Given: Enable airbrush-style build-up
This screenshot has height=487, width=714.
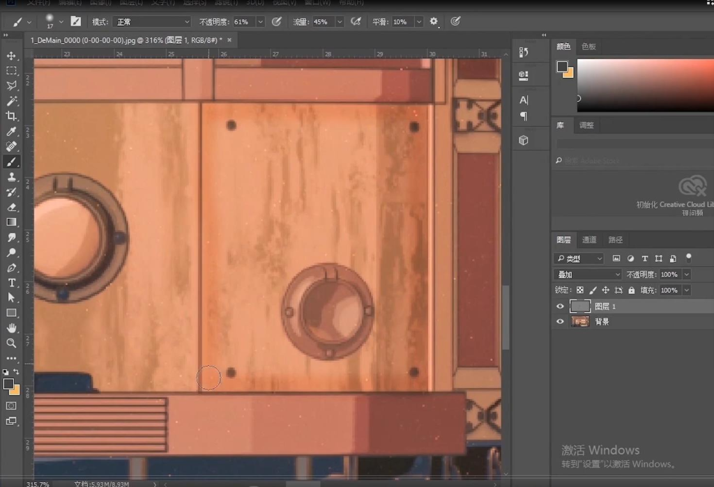Looking at the screenshot, I should coord(356,22).
